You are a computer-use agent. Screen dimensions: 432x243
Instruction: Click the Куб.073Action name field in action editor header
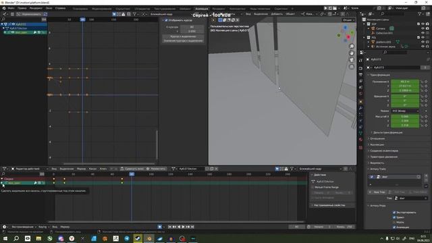tap(190, 169)
